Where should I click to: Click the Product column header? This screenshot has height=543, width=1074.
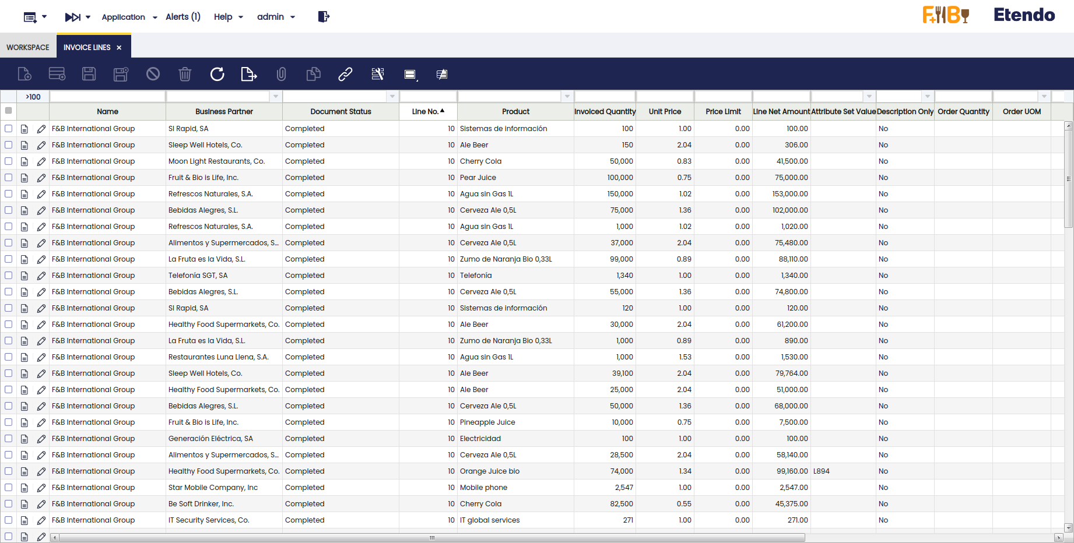[515, 111]
